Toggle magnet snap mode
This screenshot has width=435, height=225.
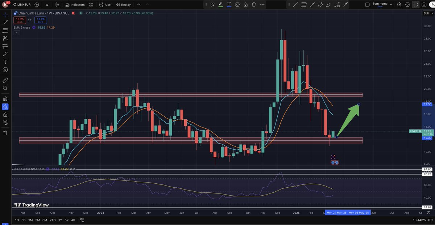click(5, 98)
